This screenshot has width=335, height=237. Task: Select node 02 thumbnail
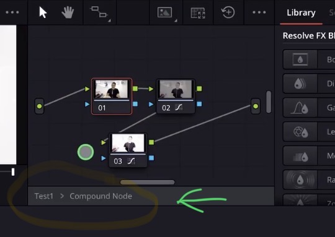click(176, 89)
